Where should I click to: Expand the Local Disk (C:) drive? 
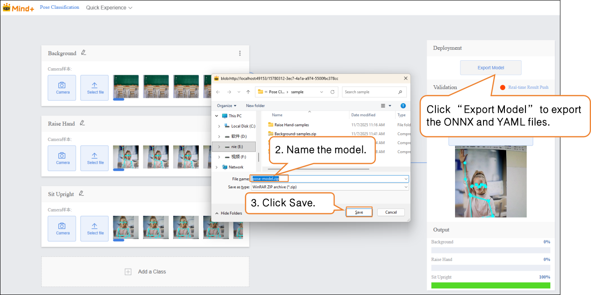219,126
